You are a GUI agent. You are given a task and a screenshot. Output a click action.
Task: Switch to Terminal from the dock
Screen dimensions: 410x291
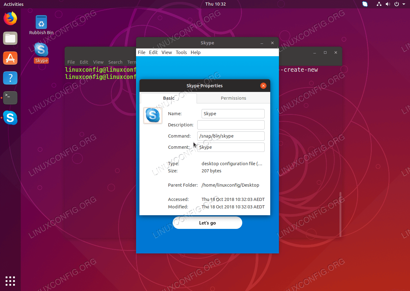click(10, 98)
